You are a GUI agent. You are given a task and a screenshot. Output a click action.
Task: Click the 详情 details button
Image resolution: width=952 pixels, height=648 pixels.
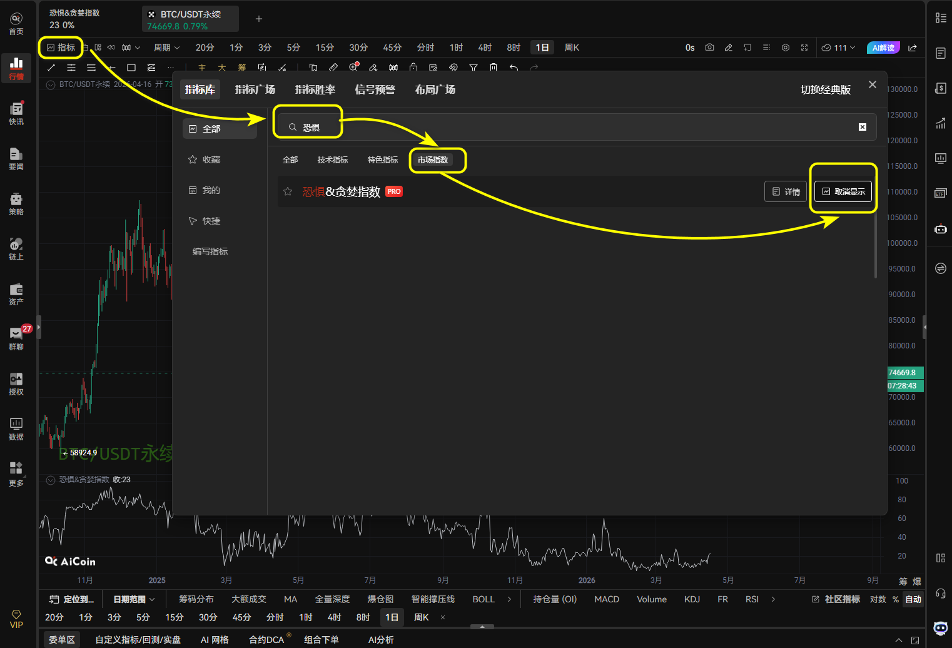(x=786, y=191)
